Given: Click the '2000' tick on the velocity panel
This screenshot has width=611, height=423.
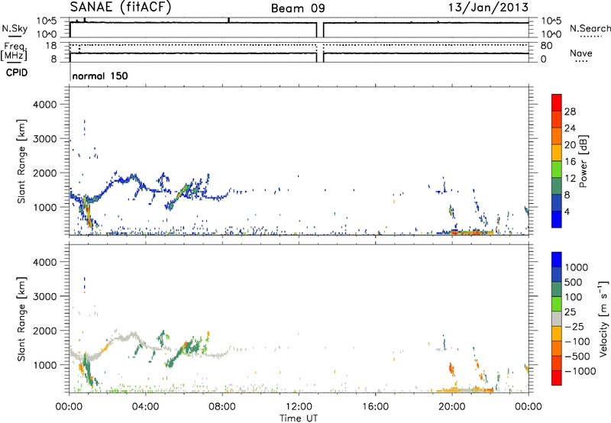Looking at the screenshot, I should tap(44, 331).
